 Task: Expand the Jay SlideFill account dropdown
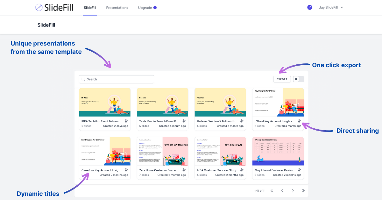pyautogui.click(x=331, y=8)
